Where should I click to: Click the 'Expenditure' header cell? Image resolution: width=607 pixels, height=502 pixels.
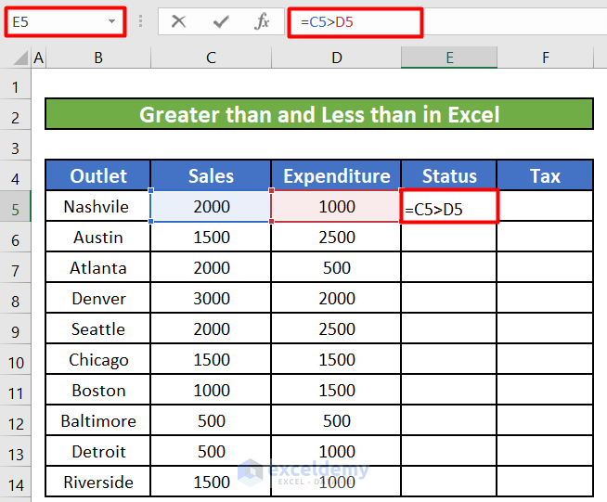click(x=336, y=175)
